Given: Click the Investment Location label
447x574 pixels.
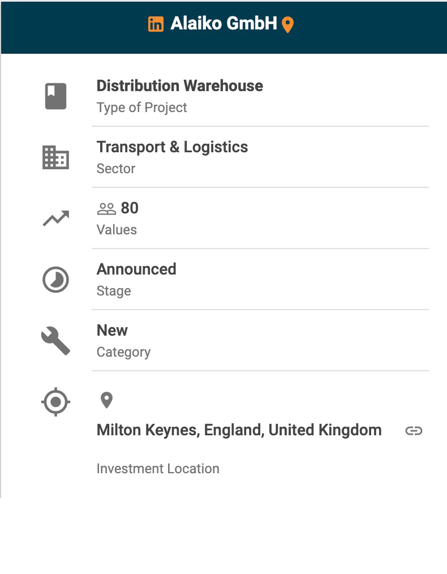Looking at the screenshot, I should [158, 469].
